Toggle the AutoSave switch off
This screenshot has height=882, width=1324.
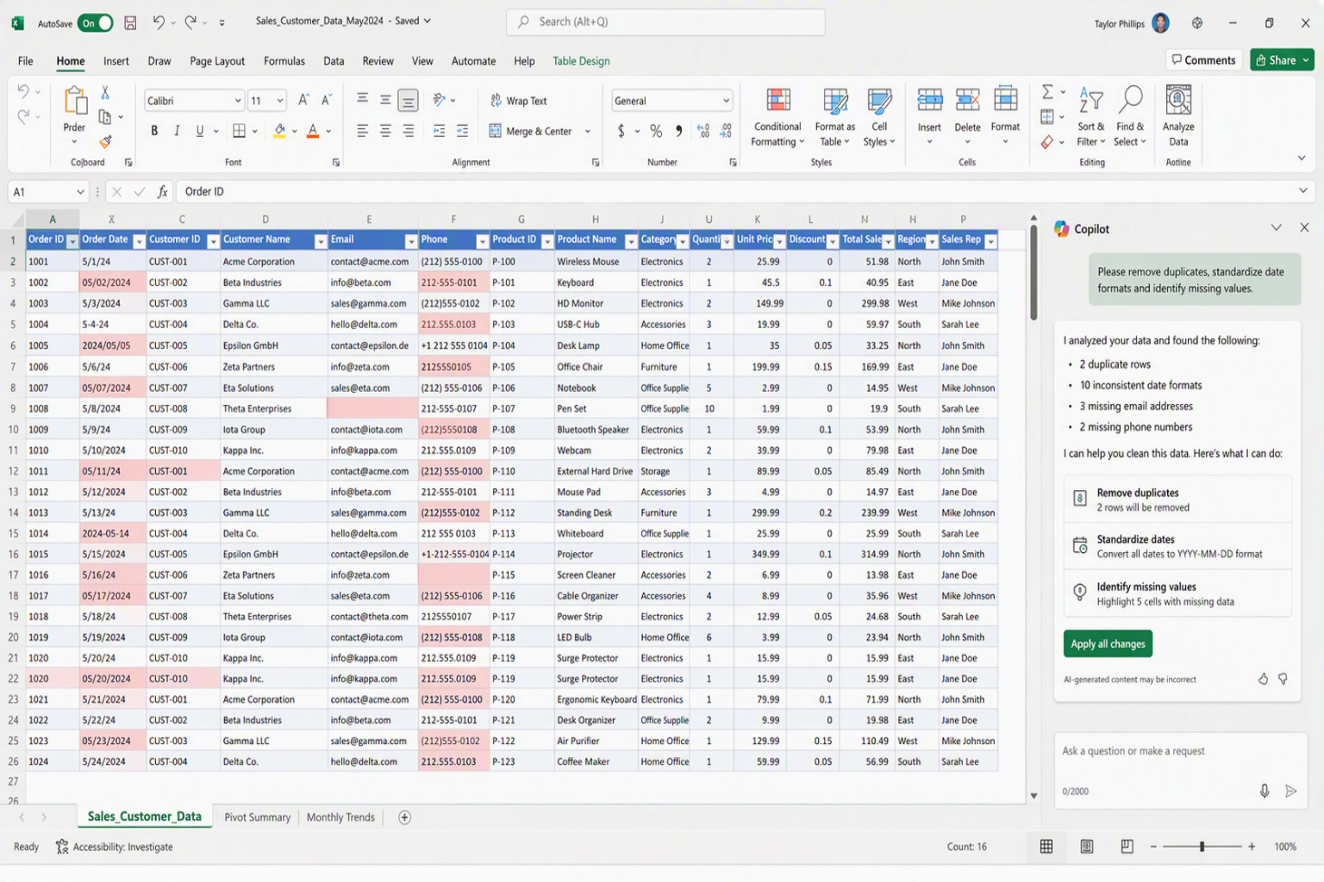tap(95, 23)
